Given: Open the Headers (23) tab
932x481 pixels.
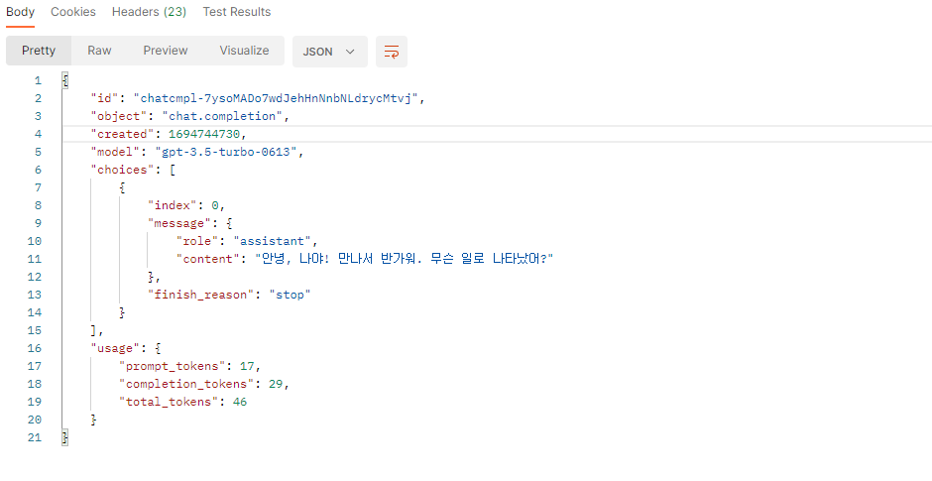Looking at the screenshot, I should [149, 12].
